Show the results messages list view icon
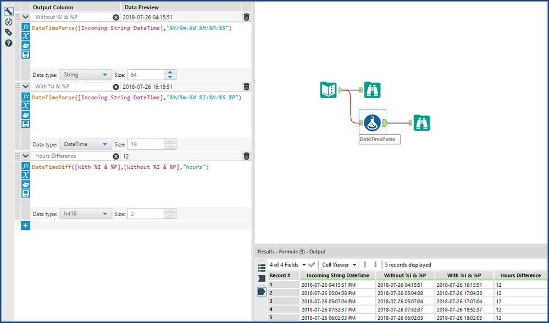This screenshot has height=323, width=549. tap(262, 268)
